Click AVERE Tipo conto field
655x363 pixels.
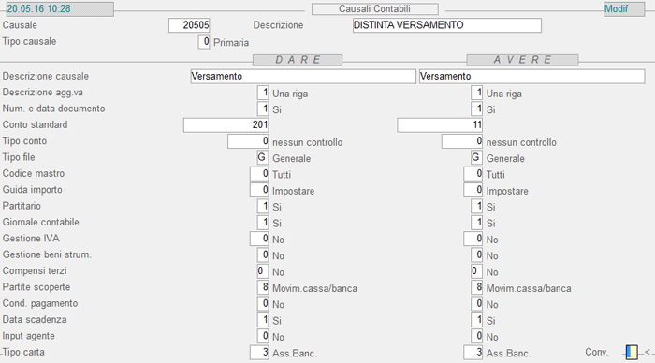[462, 141]
